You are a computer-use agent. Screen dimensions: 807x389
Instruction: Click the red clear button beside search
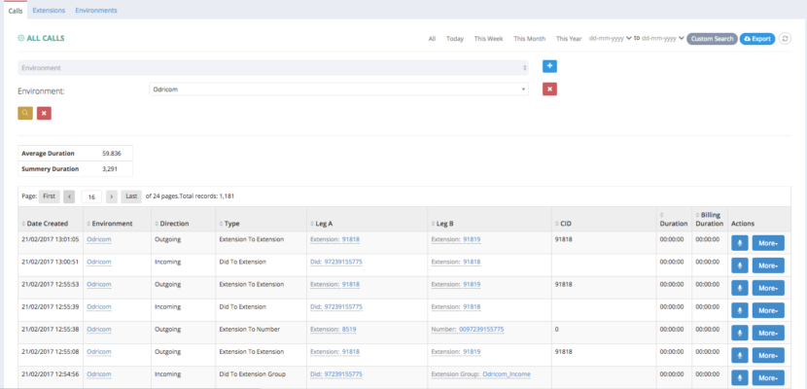coord(44,113)
